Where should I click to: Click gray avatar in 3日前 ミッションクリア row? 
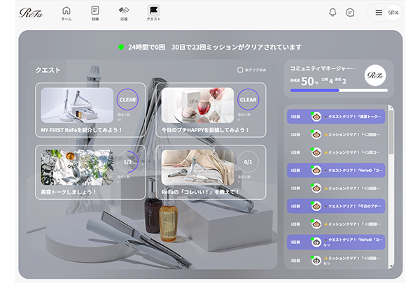316,260
